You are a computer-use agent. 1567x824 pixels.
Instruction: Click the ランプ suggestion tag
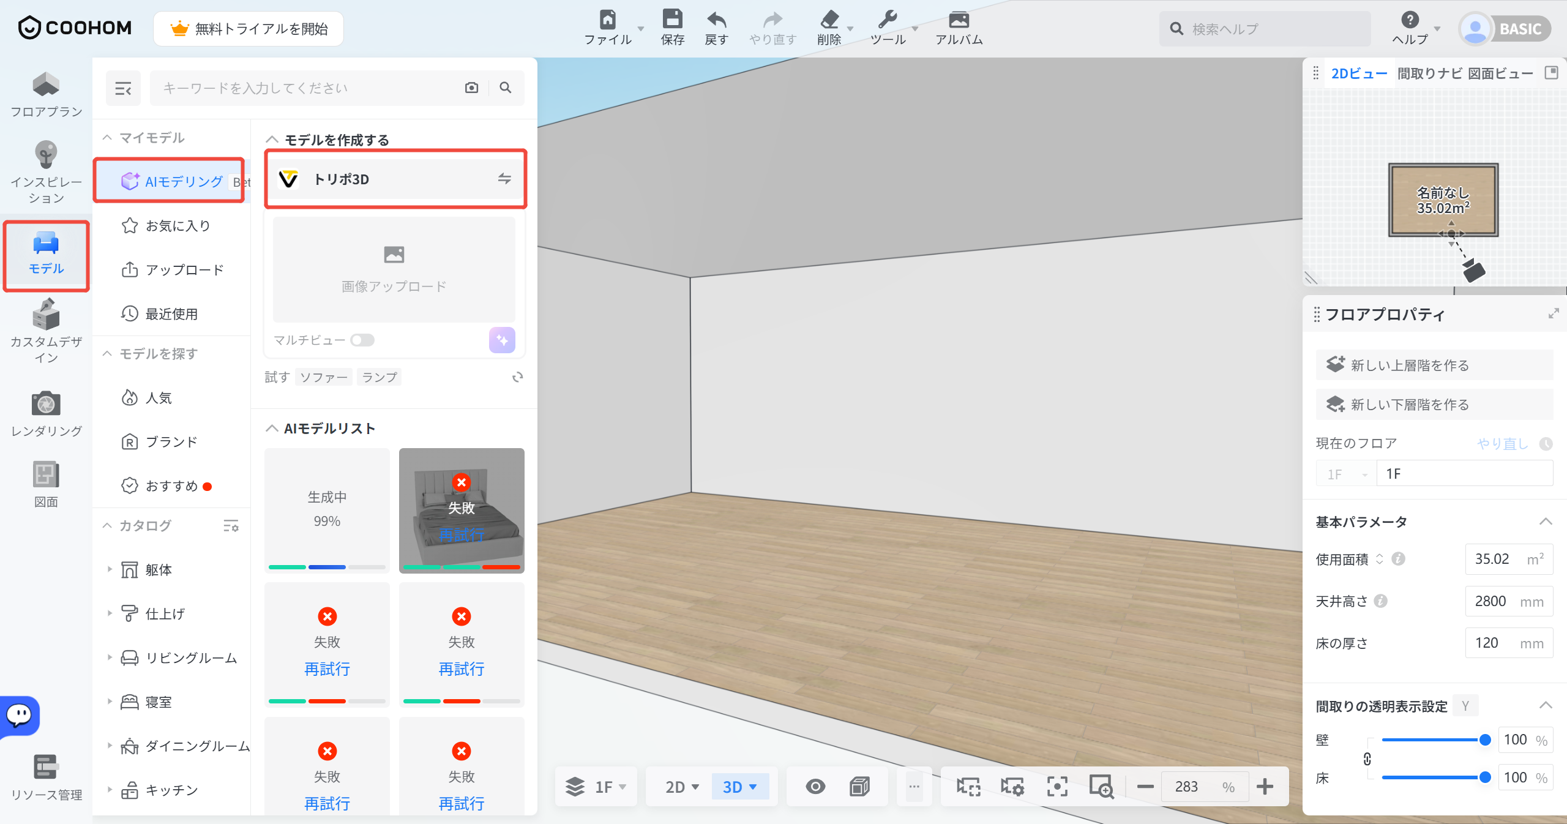(x=380, y=377)
